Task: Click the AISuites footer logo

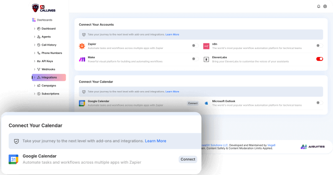Action: [313, 147]
